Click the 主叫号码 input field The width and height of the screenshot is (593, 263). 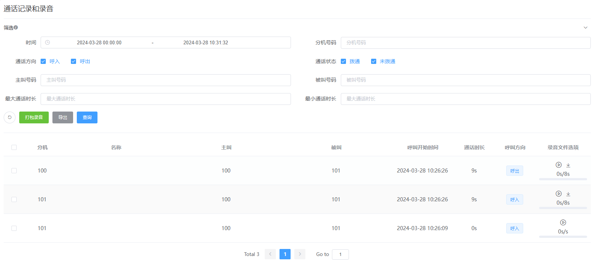[165, 80]
